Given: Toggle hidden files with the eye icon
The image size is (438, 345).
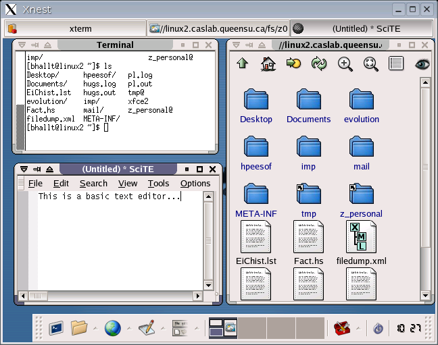Looking at the screenshot, I should [422, 64].
